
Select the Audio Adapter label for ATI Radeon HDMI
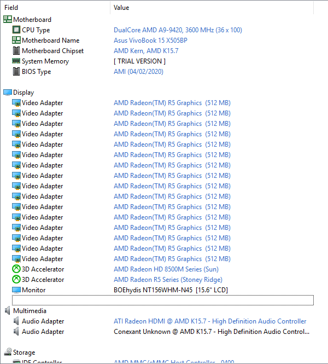tap(43, 321)
